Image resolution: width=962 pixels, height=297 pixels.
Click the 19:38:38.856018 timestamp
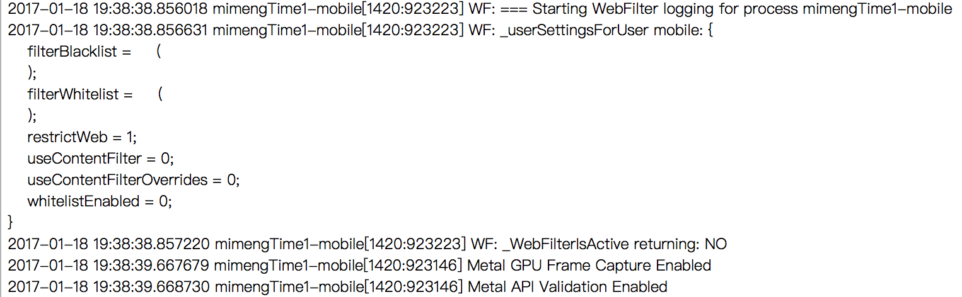point(151,9)
